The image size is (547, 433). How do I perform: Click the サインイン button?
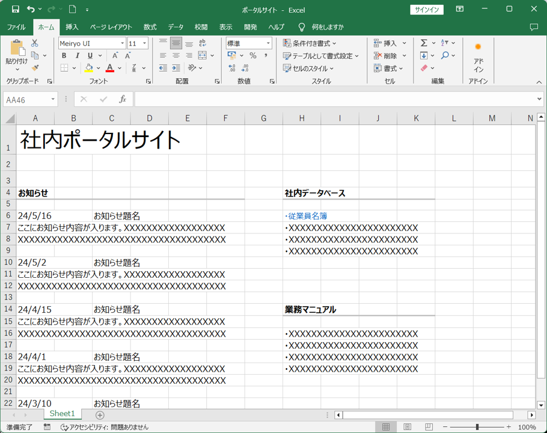click(x=427, y=10)
